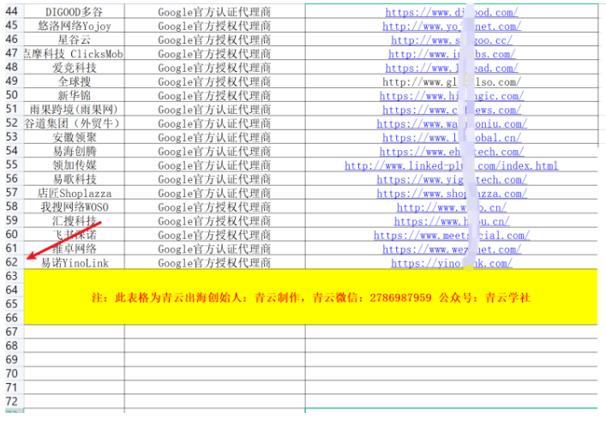Screen dimensions: 606x425
Task: Select agent type cell beside 爱竞科技
Action: (x=214, y=68)
